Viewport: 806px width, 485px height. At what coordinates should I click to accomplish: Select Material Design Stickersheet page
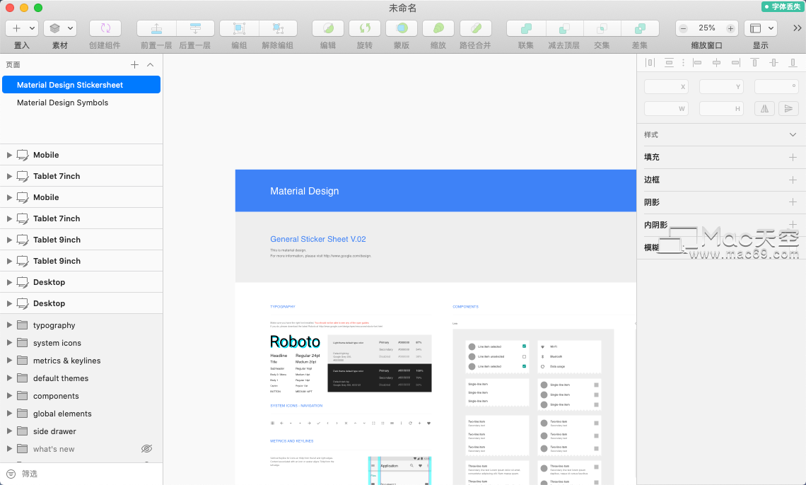(x=81, y=85)
